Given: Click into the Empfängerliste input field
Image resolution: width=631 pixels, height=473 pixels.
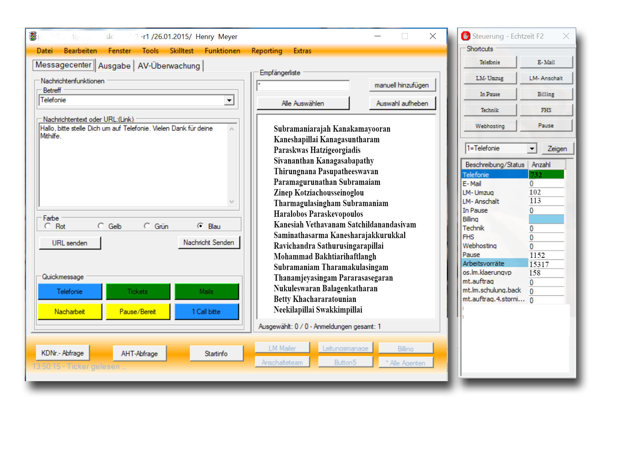Looking at the screenshot, I should (303, 86).
